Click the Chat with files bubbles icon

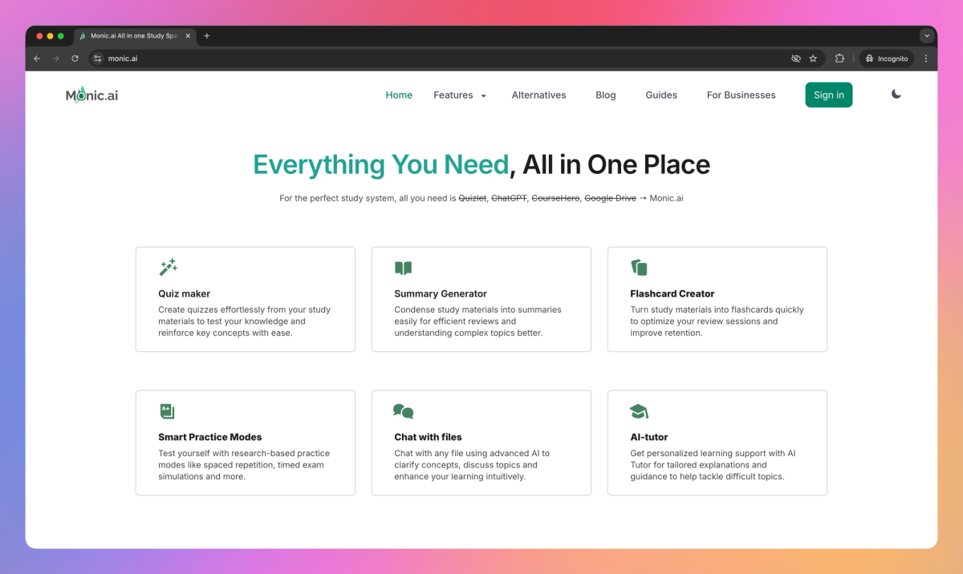pyautogui.click(x=404, y=411)
